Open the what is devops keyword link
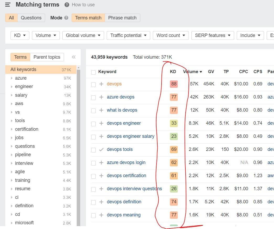 click(x=122, y=110)
